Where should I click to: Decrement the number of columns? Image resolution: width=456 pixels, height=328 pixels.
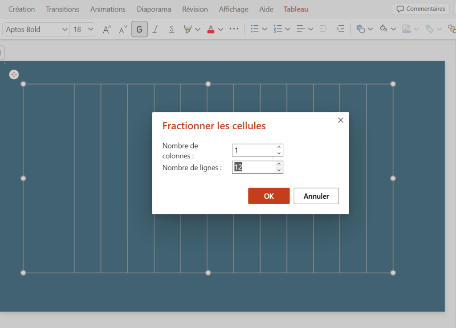tap(279, 153)
